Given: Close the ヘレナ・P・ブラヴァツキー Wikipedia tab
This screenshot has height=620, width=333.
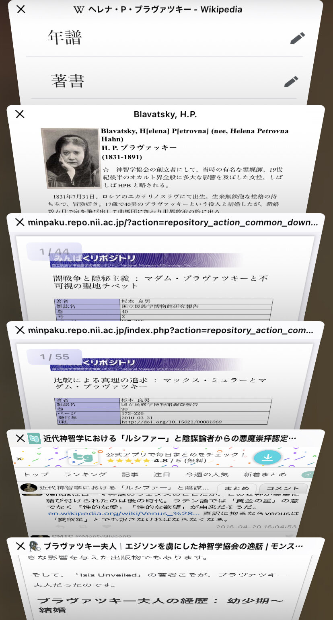Looking at the screenshot, I should click(x=21, y=9).
